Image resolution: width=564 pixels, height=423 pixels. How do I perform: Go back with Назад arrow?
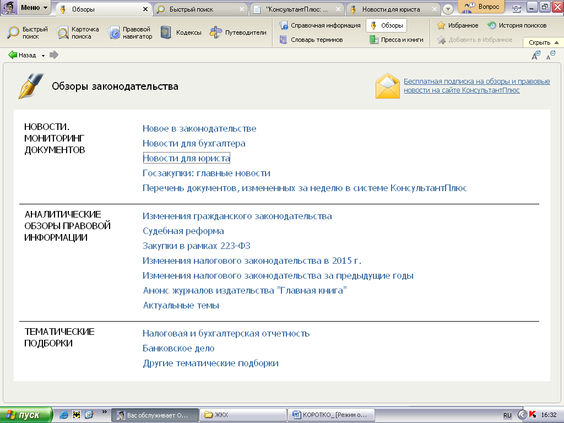click(x=22, y=55)
